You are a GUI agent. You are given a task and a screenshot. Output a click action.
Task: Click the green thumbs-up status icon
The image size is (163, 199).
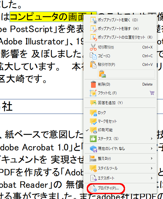pyautogui.click(x=93, y=139)
